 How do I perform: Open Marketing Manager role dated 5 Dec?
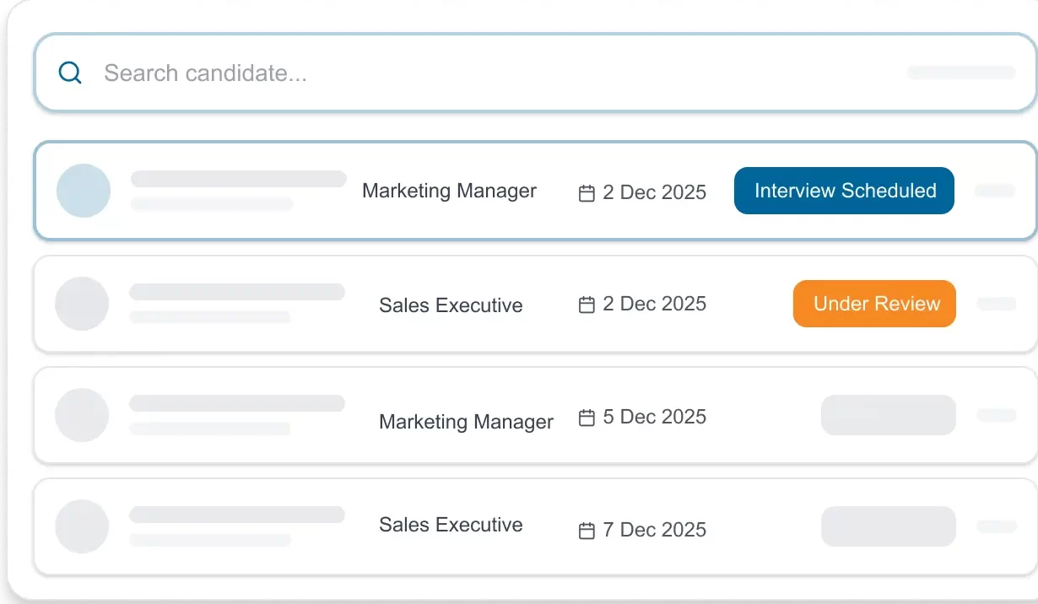466,422
